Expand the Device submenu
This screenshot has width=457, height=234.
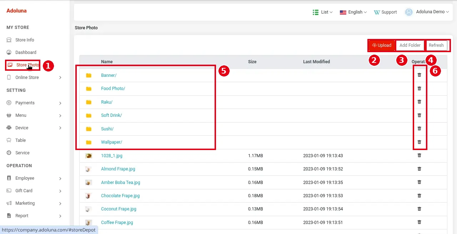click(60, 128)
